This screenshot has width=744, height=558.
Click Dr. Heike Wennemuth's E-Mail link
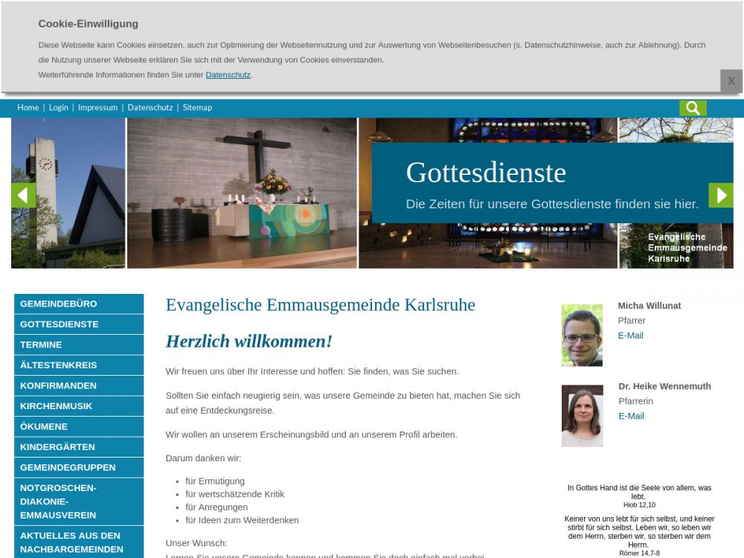point(631,416)
